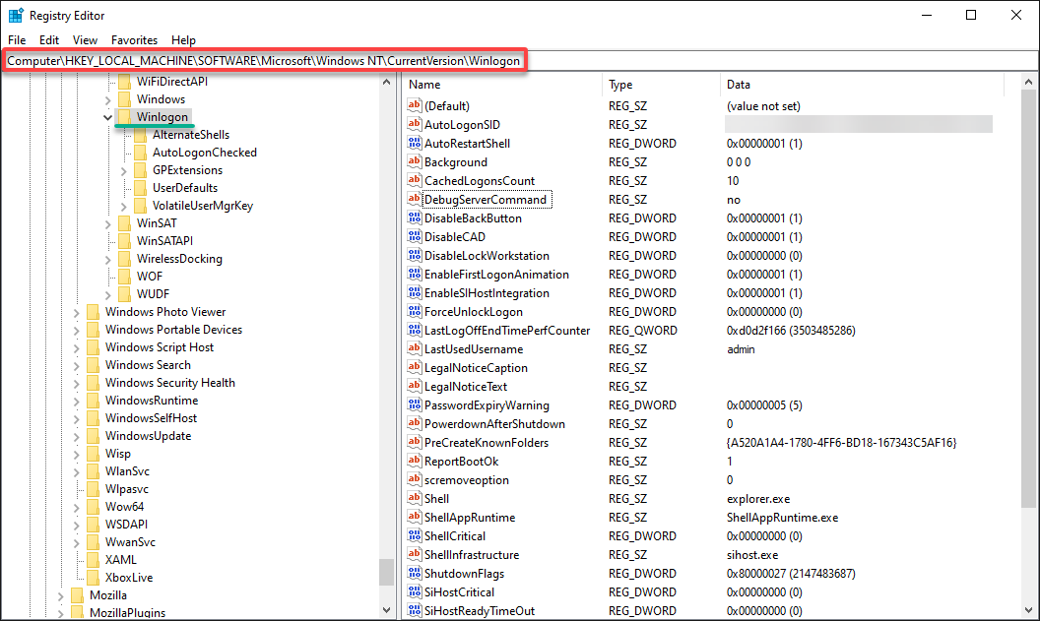Click the folder icon of WindowsUpdate key
1040x621 pixels.
(94, 435)
